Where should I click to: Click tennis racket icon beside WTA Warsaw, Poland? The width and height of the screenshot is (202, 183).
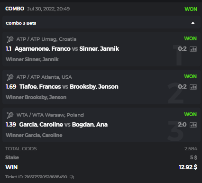(10, 115)
